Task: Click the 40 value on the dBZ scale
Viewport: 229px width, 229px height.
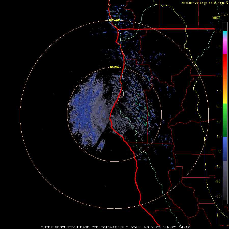Action: (x=219, y=91)
